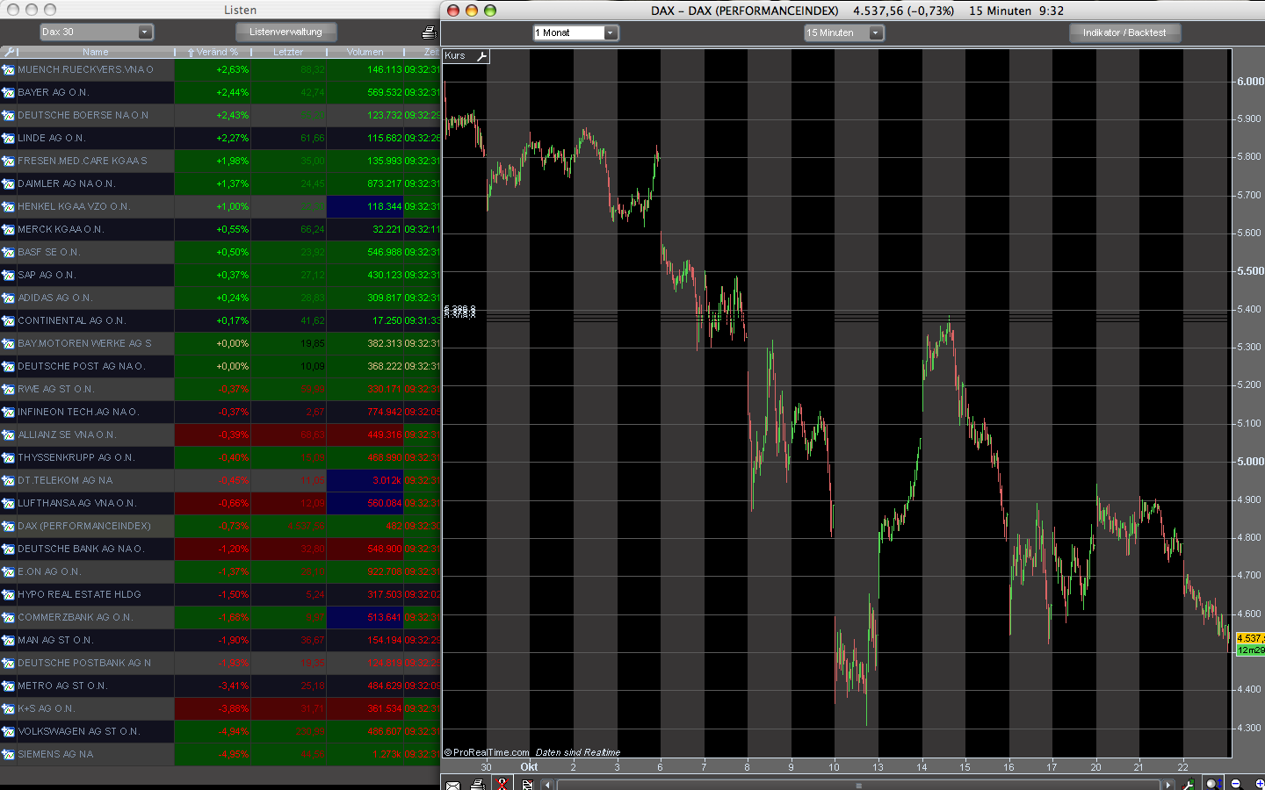The image size is (1265, 790).
Task: Open chart icon for MUENCH.RUECKVERS row
Action: (8, 69)
